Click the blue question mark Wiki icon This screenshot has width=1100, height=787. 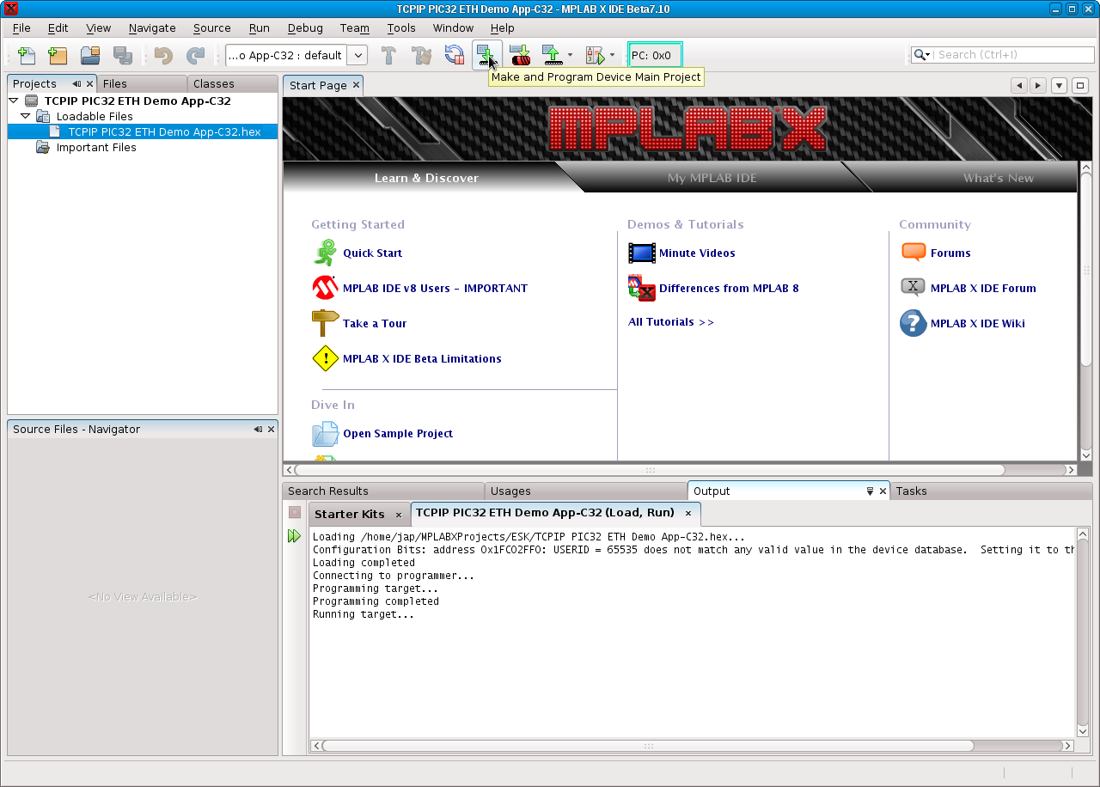point(914,323)
